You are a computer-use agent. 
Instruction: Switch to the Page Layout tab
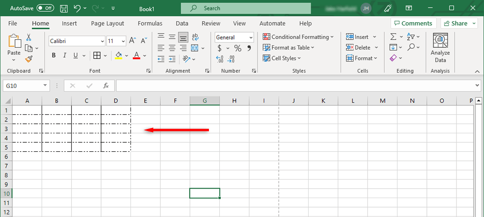click(107, 23)
